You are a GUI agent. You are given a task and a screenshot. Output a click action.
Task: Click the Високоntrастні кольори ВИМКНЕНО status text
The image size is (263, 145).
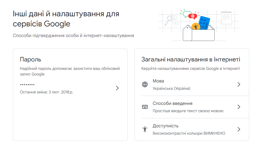189,133
